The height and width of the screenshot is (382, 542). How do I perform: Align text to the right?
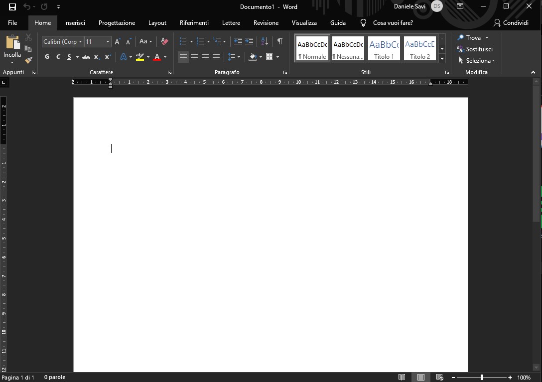(205, 57)
